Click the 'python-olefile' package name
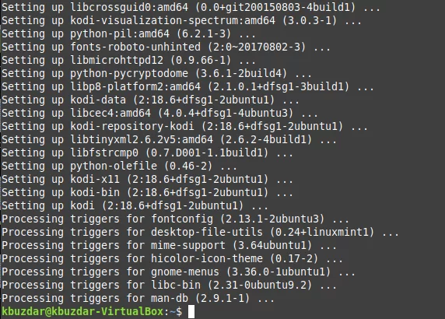This screenshot has height=319, width=445. [114, 166]
